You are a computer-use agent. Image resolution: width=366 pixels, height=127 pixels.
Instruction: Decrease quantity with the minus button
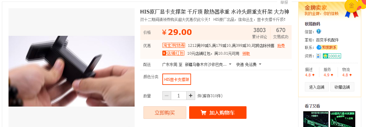pyautogui.click(x=167, y=96)
